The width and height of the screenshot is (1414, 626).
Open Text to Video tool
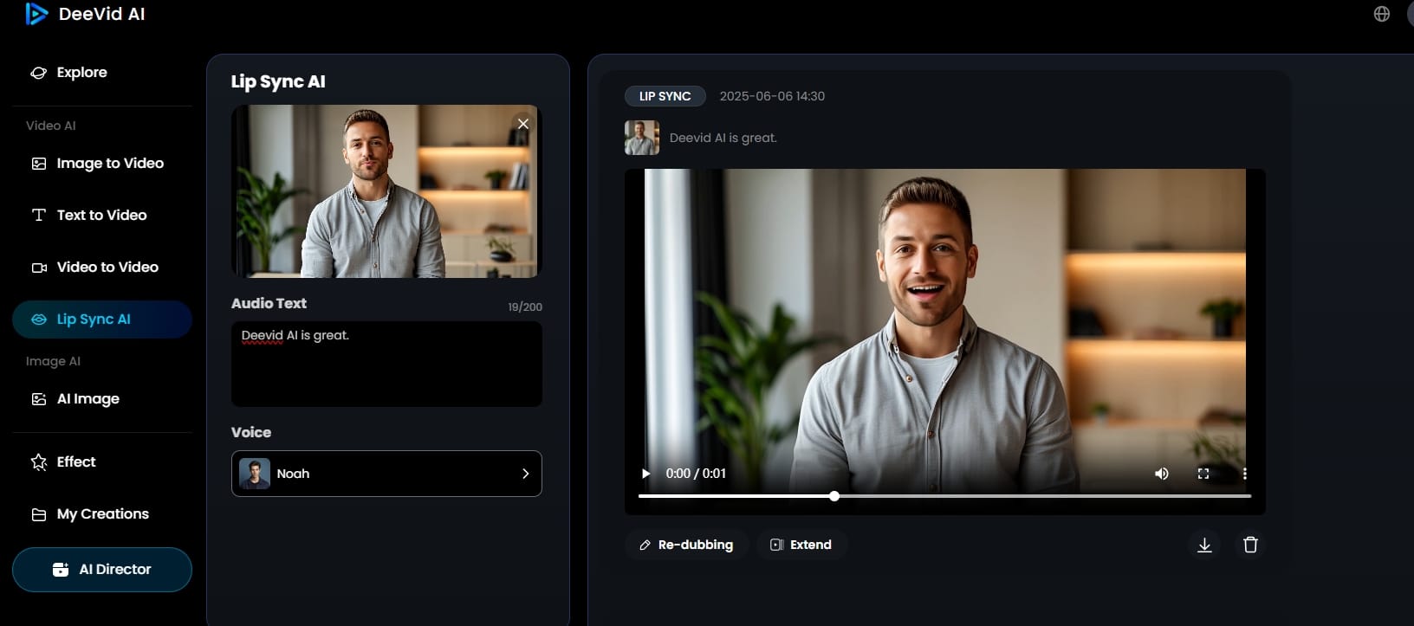[x=89, y=216]
